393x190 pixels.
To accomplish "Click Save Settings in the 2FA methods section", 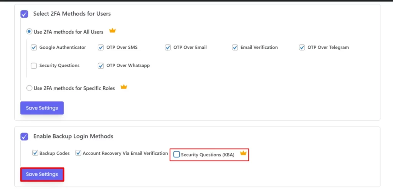I will tap(42, 108).
